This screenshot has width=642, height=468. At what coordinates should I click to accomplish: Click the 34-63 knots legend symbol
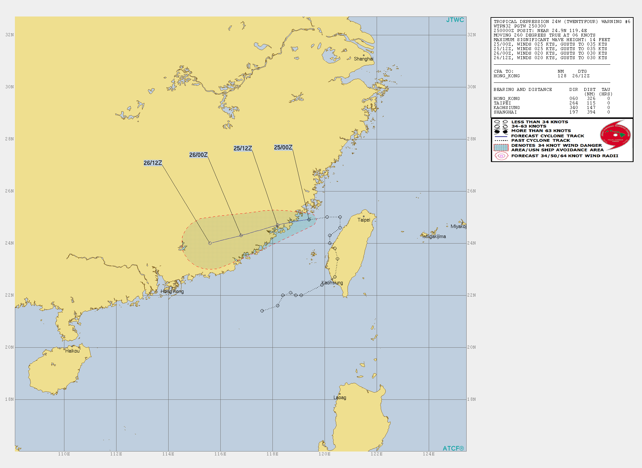[x=501, y=126]
